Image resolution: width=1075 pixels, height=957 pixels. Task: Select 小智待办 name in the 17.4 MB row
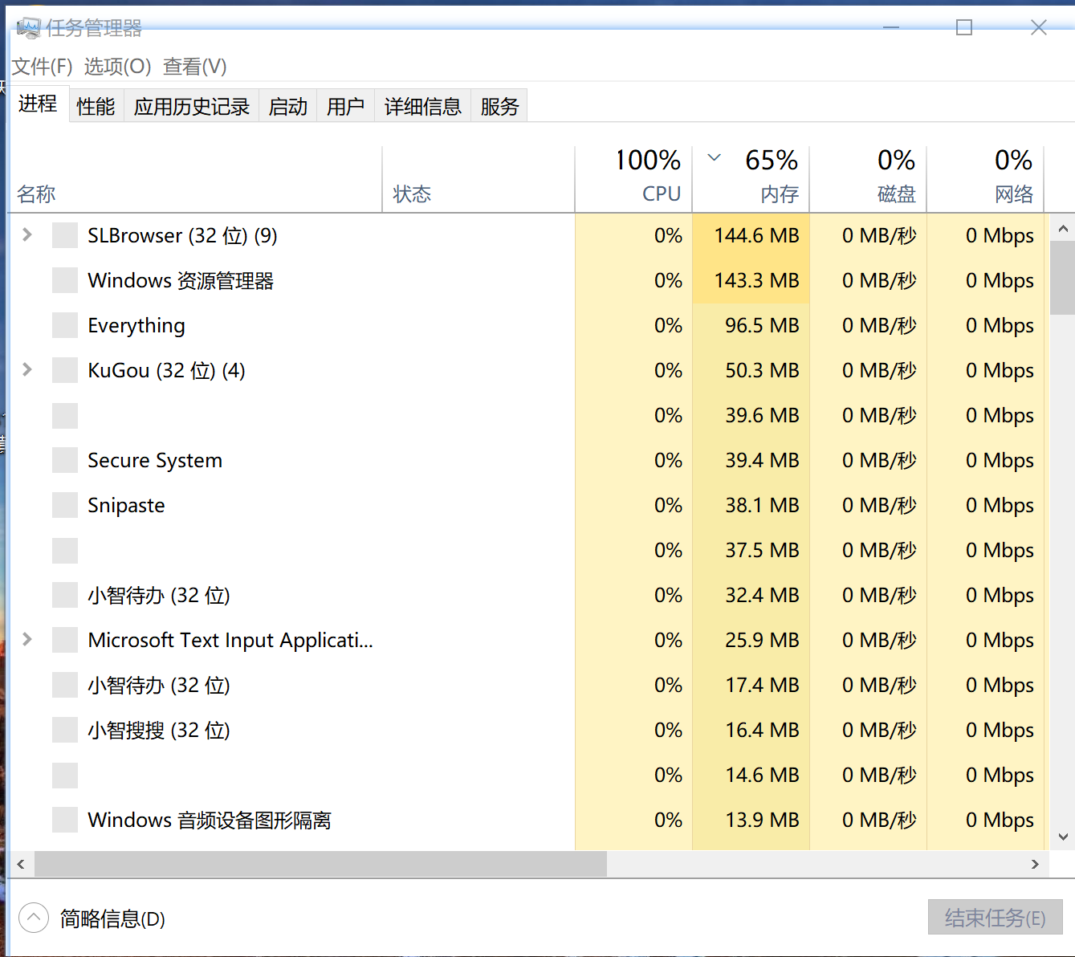(159, 685)
